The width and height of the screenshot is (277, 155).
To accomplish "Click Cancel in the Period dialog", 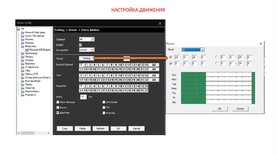I will pyautogui.click(x=240, y=109).
